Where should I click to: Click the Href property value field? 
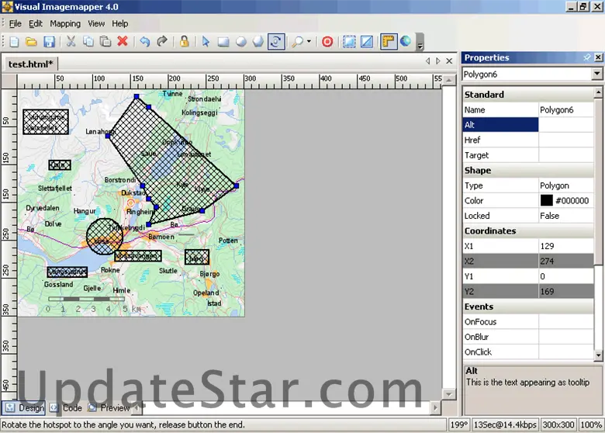pos(566,140)
